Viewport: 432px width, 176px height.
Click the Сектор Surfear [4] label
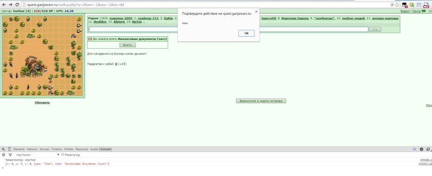[16, 11]
